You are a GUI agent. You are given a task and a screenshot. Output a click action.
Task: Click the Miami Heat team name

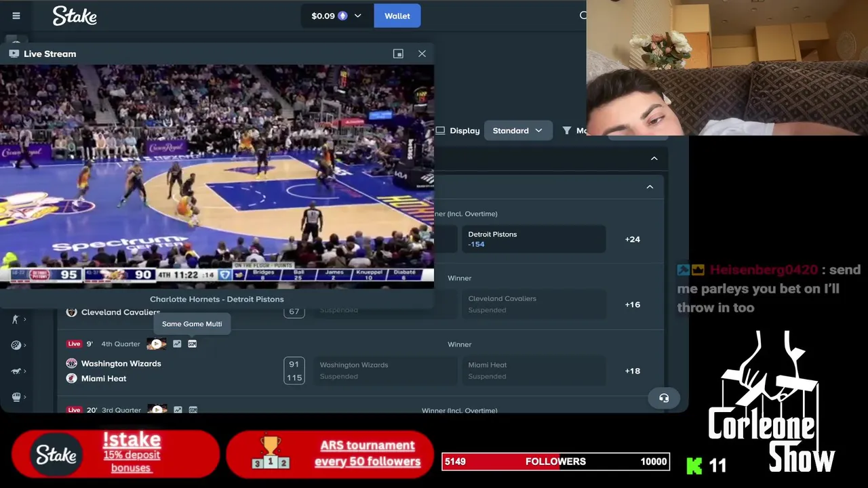(x=104, y=379)
